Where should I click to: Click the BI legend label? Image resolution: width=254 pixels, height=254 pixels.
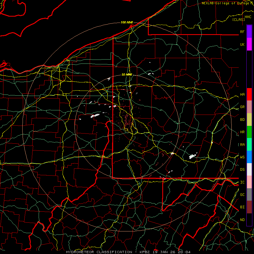click(242, 207)
